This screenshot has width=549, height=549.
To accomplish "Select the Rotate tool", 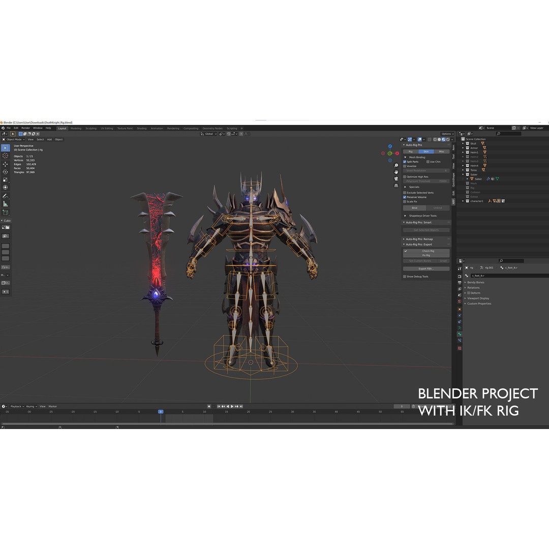I will tap(5, 172).
